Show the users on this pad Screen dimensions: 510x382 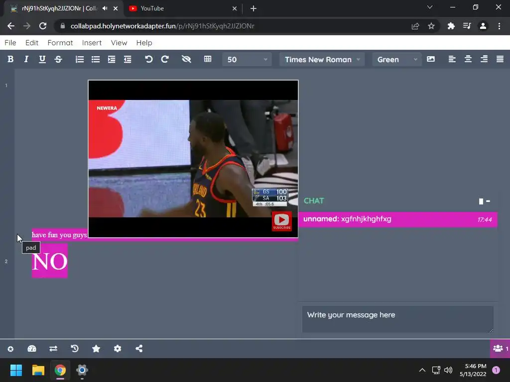[500, 349]
